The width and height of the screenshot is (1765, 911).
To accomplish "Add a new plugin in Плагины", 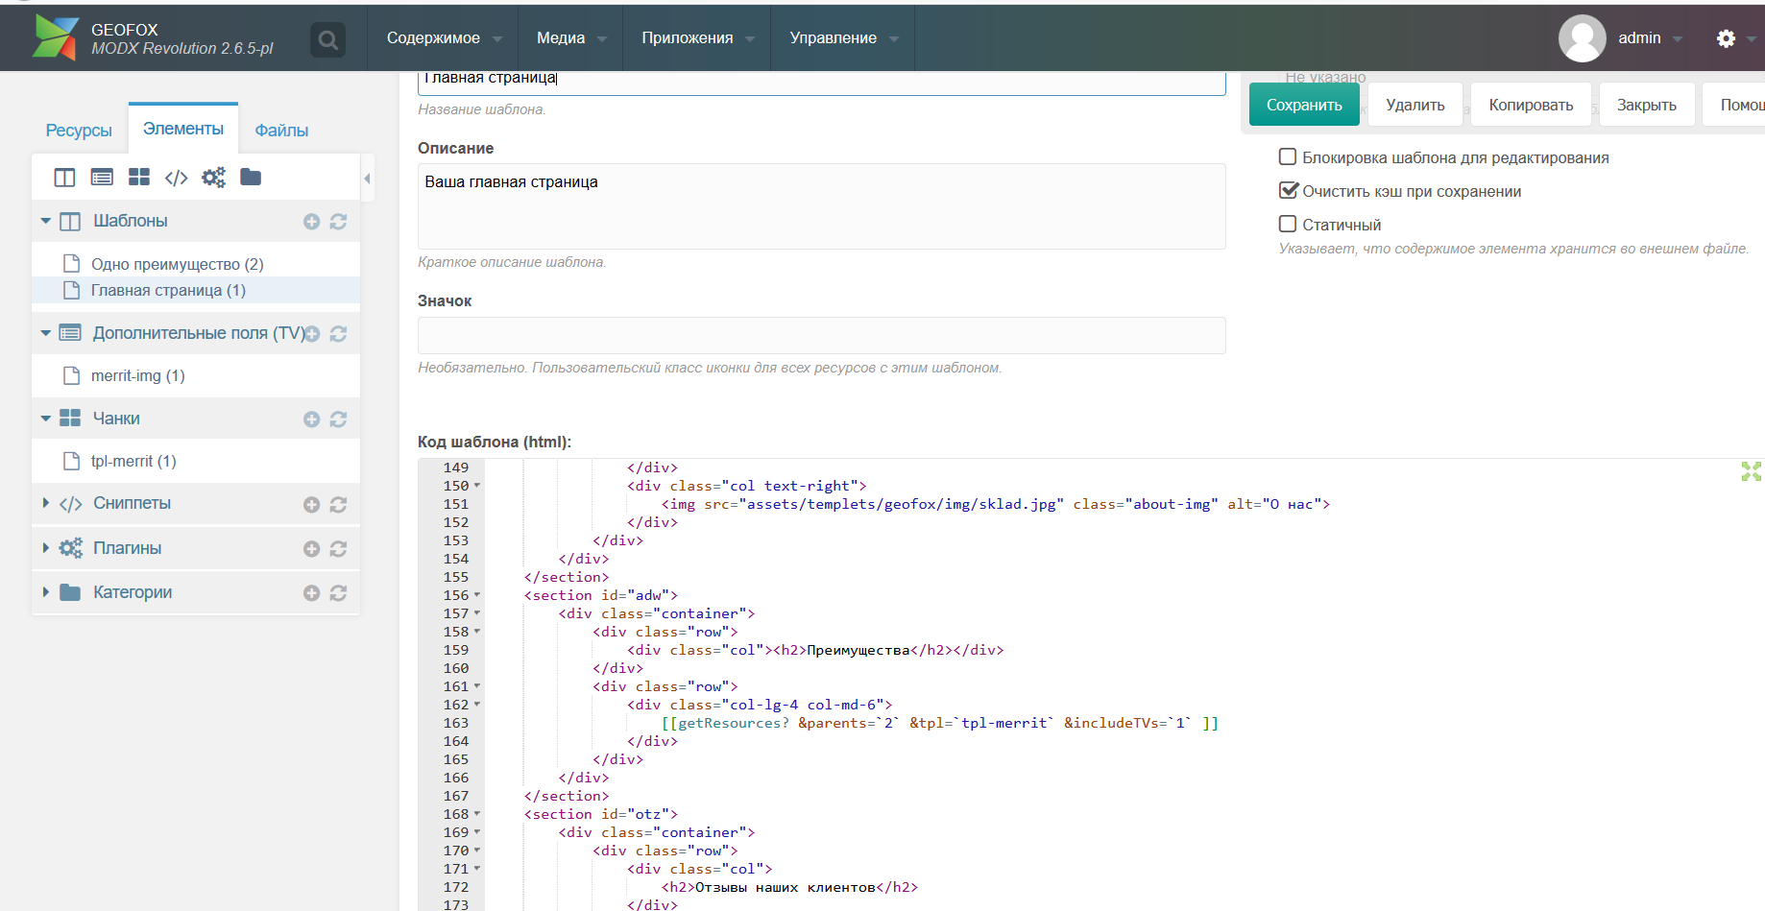I will coord(311,549).
